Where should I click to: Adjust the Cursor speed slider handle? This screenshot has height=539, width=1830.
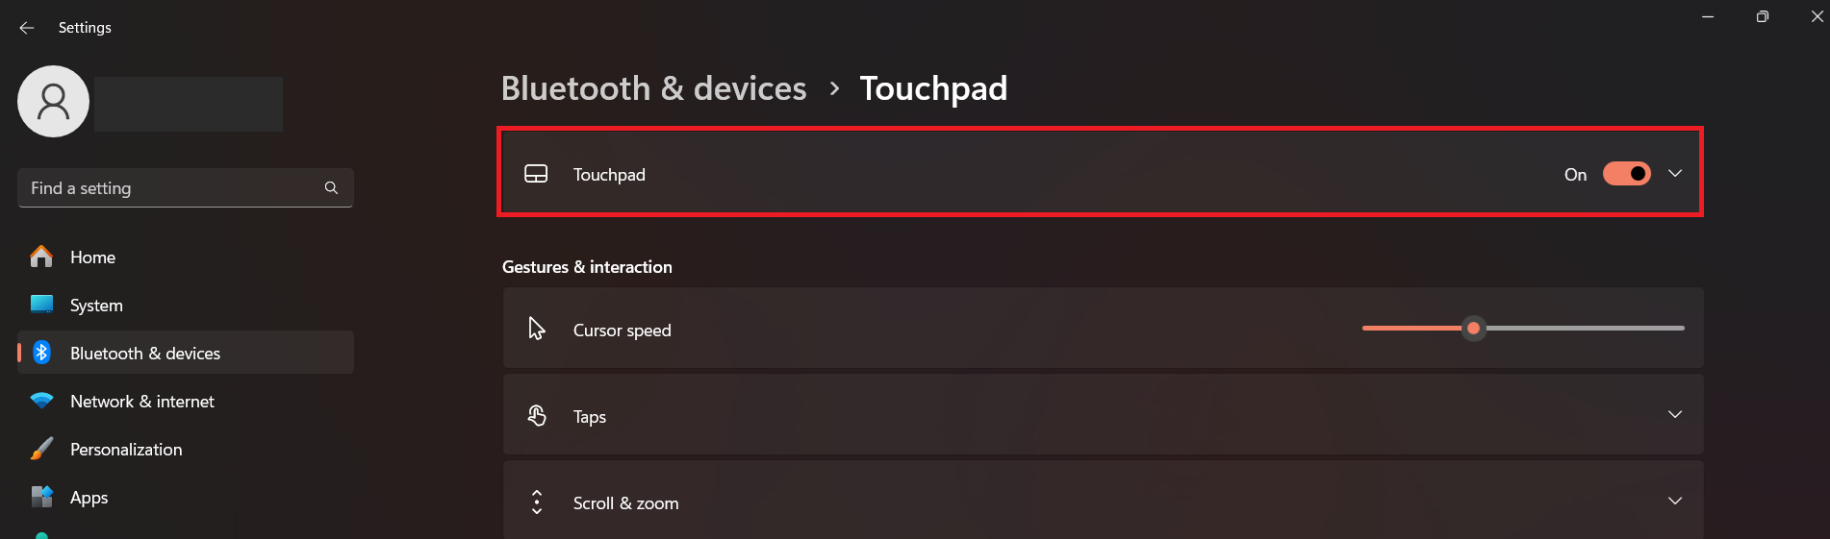(1473, 329)
